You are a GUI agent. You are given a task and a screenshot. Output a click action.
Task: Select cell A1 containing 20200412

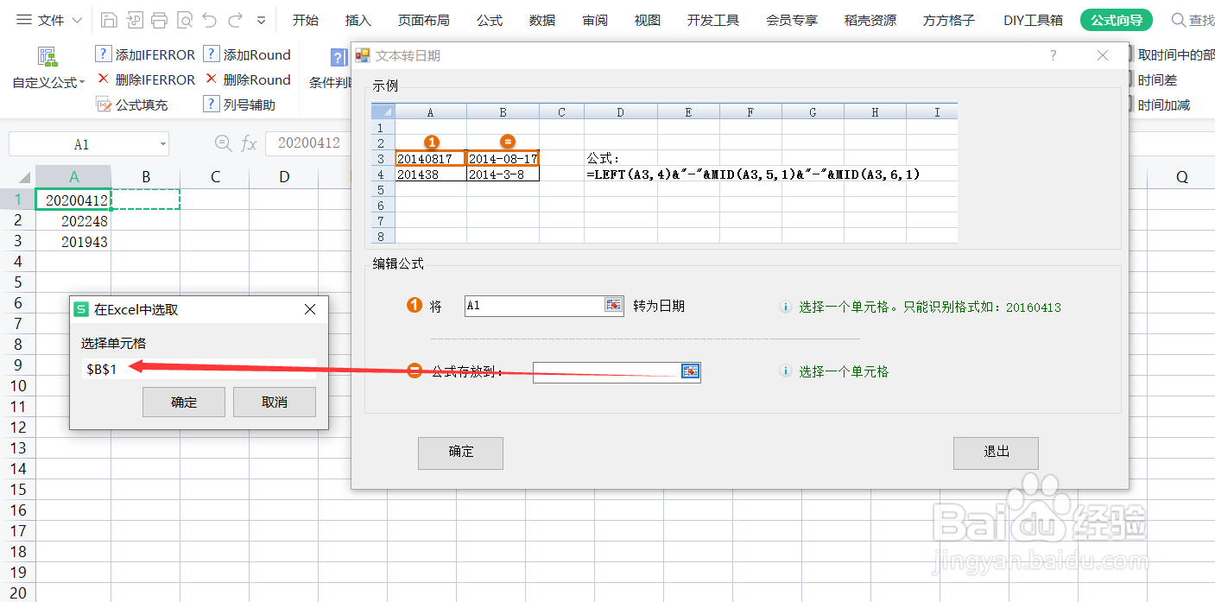pyautogui.click(x=73, y=200)
